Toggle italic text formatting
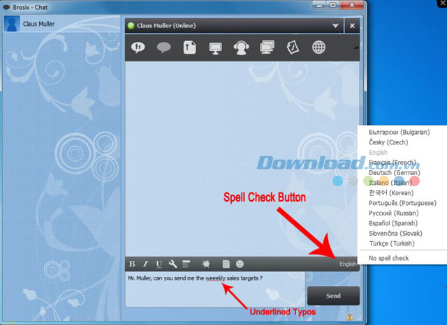The width and height of the screenshot is (447, 325). [x=145, y=264]
